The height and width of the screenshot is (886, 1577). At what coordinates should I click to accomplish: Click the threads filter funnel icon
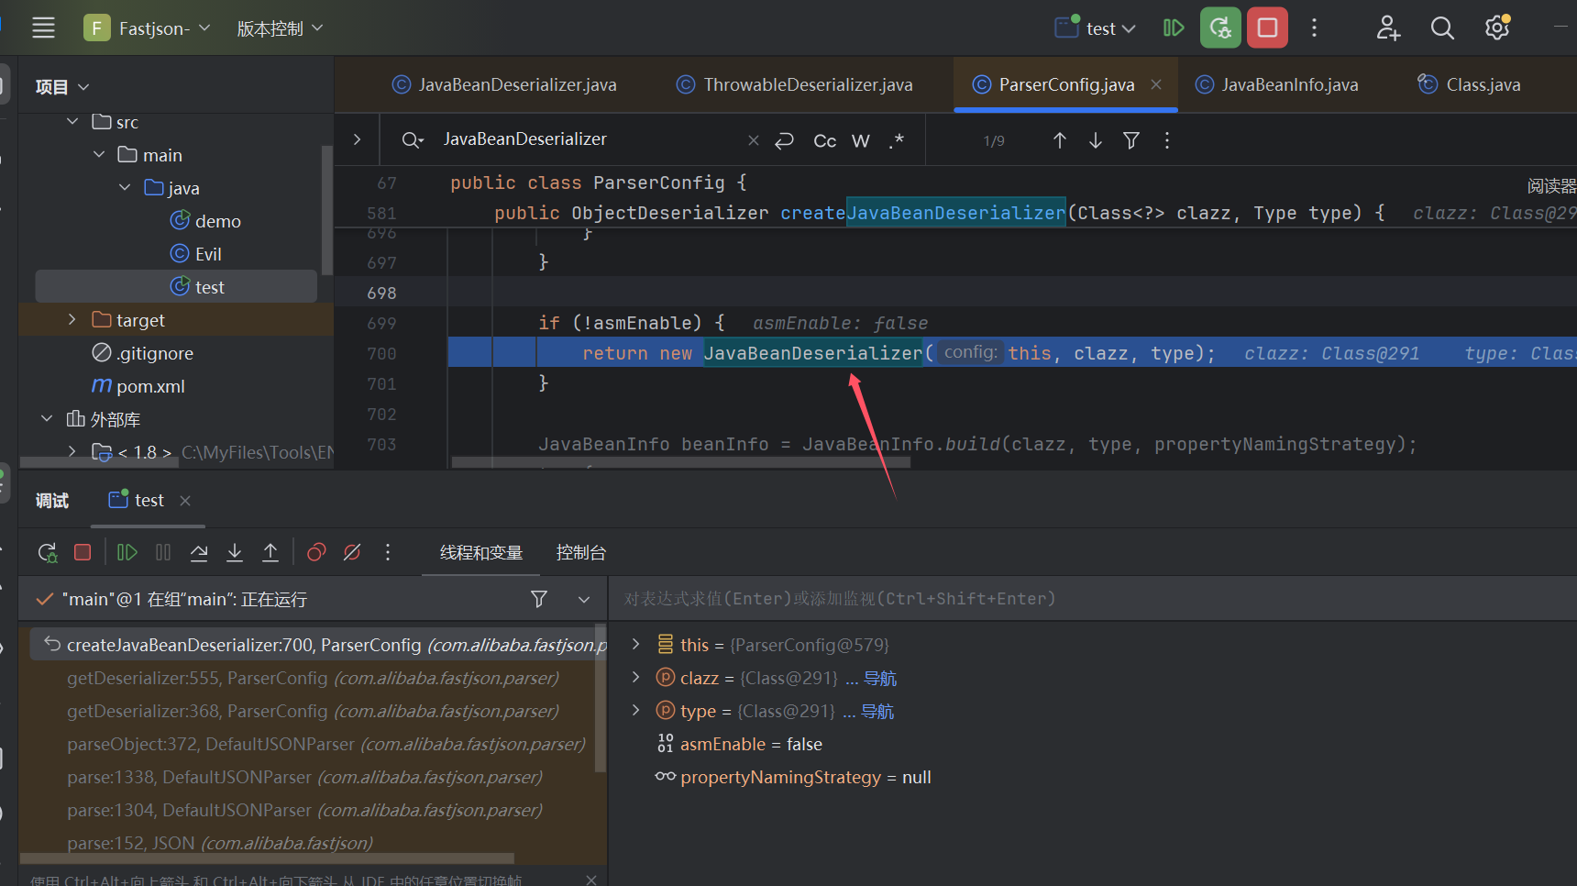[539, 599]
